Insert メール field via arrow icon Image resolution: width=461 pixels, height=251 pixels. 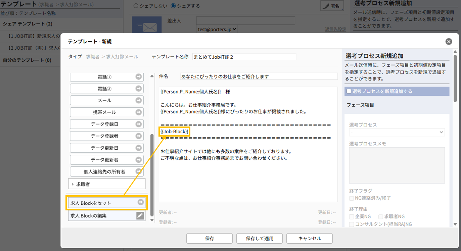tap(139, 100)
